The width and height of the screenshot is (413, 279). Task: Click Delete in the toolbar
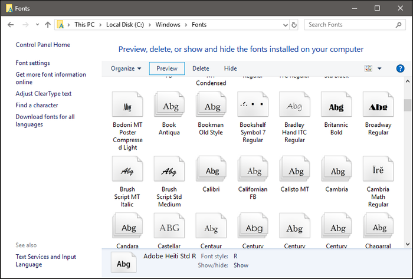pos(201,68)
